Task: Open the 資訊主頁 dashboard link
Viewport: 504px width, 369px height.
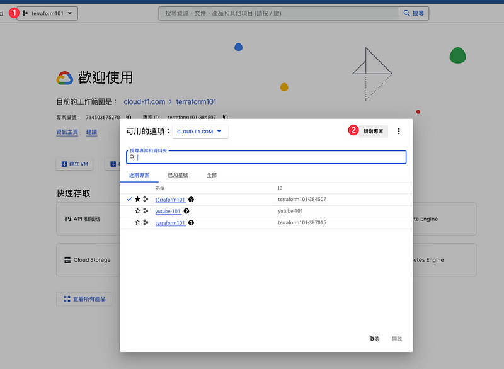Action: coord(67,132)
